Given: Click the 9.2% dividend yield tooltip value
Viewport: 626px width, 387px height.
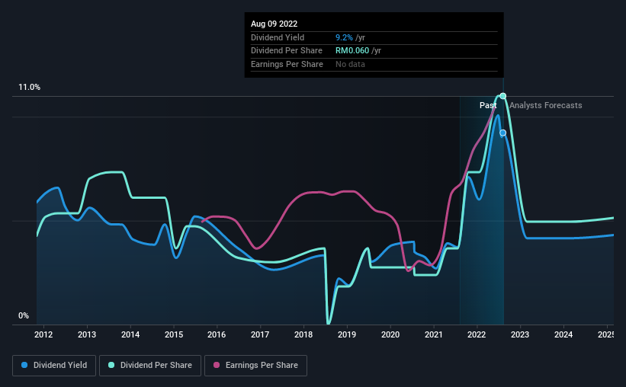Looking at the screenshot, I should [344, 37].
